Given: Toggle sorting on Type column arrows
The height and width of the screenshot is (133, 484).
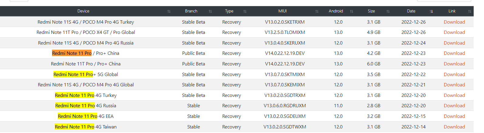Looking at the screenshot, I should (x=245, y=11).
